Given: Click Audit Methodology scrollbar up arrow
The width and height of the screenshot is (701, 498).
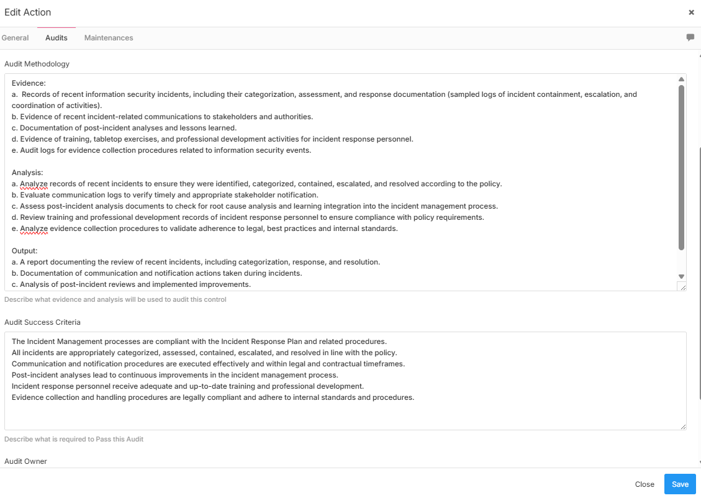Looking at the screenshot, I should (681, 79).
